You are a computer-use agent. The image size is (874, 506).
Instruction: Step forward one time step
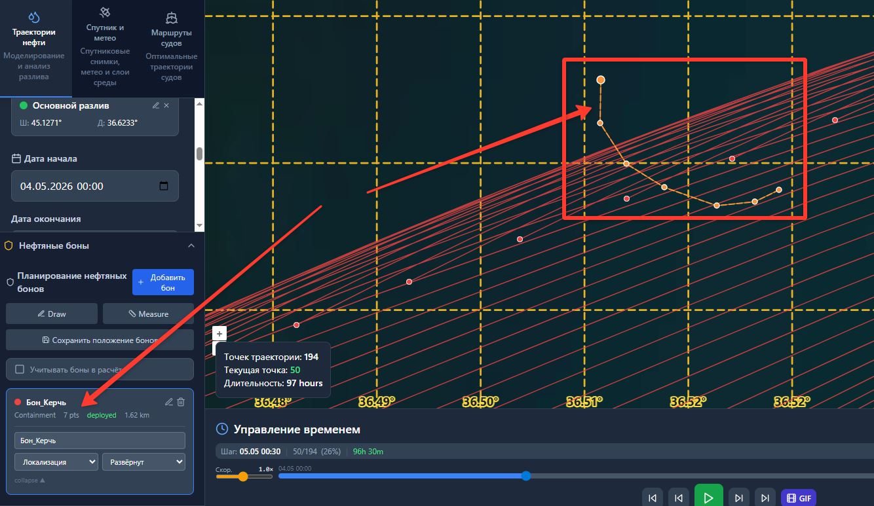point(738,498)
